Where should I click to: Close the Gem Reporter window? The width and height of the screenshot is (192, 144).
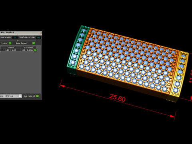(40, 33)
